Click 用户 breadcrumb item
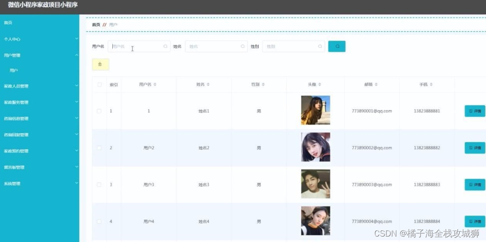 [113, 25]
